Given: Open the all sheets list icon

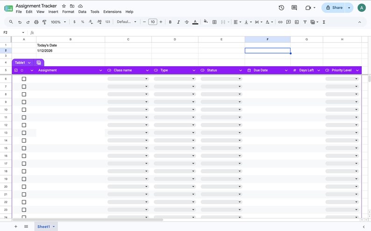Looking at the screenshot, I should coord(26,226).
